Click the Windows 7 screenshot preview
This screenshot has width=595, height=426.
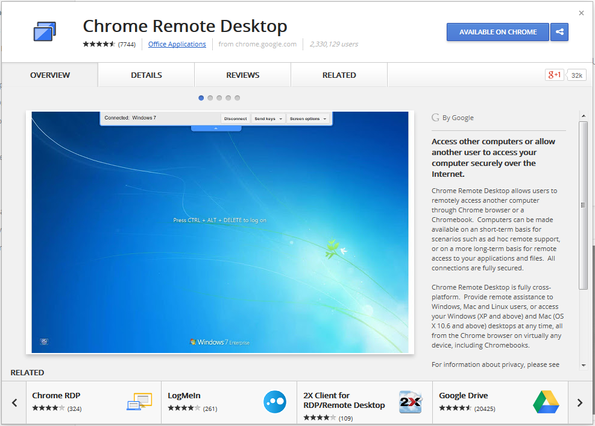[220, 232]
